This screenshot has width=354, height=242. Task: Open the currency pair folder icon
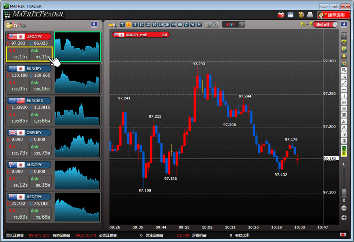[16, 25]
